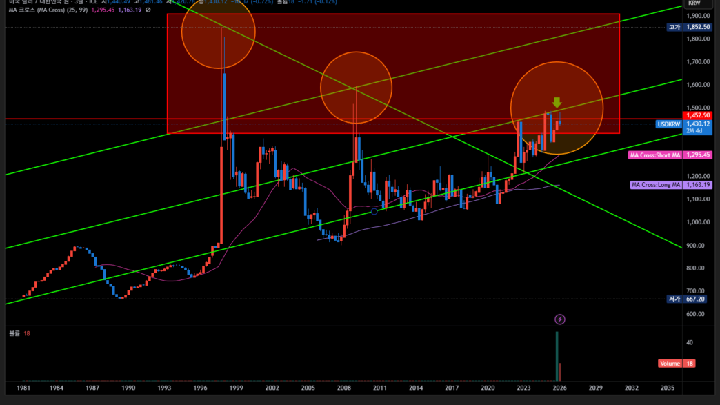
Task: Click the 2026 label on time axis
Action: [x=559, y=388]
